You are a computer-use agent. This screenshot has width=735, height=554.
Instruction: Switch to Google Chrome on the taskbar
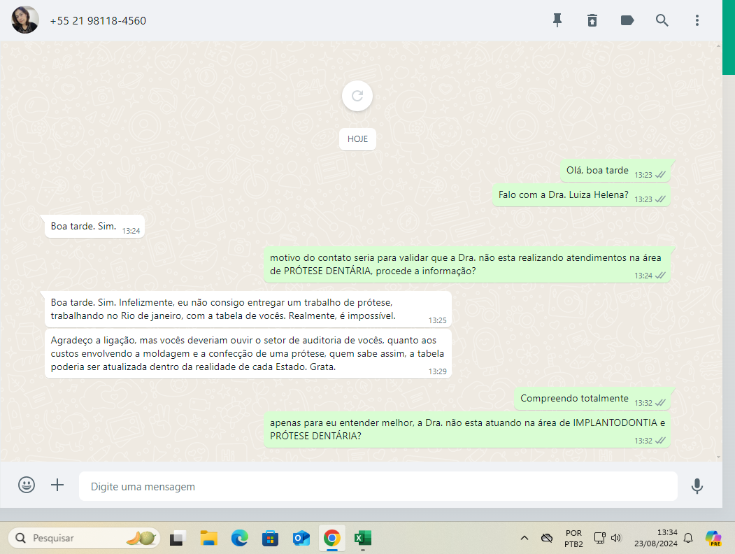[332, 538]
